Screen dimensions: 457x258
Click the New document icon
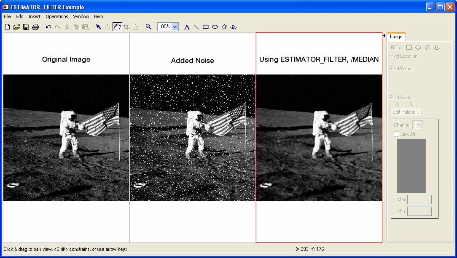(8, 27)
